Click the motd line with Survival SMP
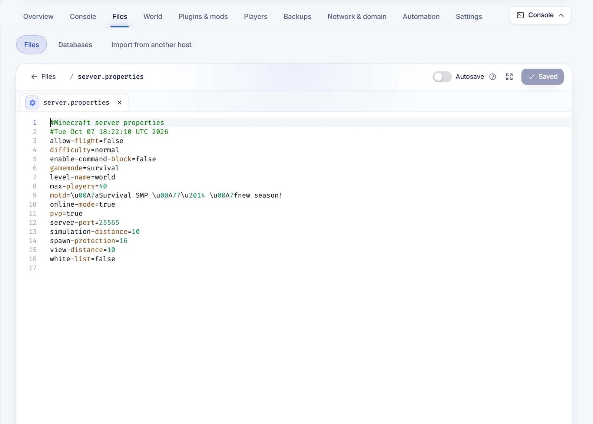This screenshot has height=424, width=593. (166, 195)
